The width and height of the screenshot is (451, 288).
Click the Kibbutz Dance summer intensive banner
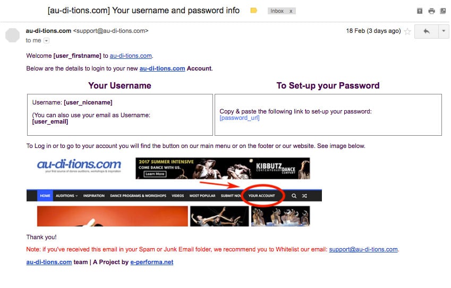pos(223,168)
